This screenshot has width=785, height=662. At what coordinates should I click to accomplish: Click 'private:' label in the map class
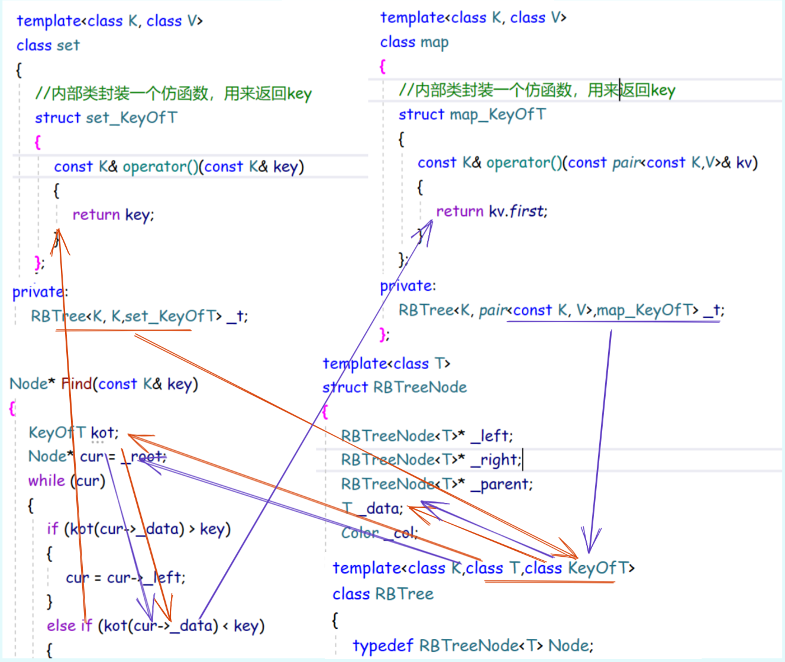(x=408, y=286)
